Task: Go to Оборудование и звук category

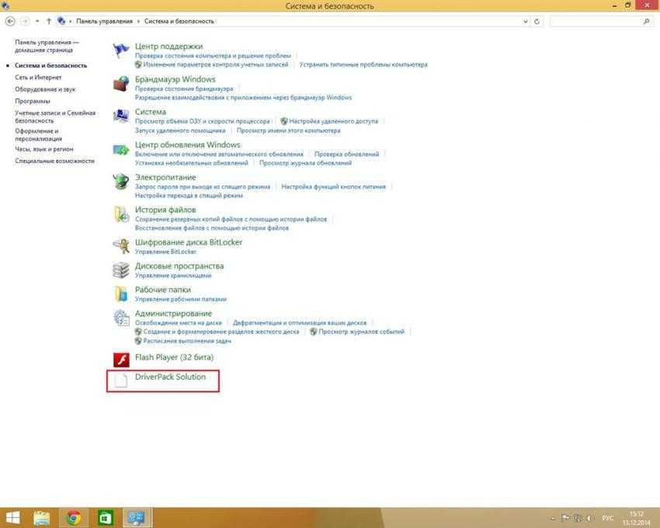Action: 45,89
